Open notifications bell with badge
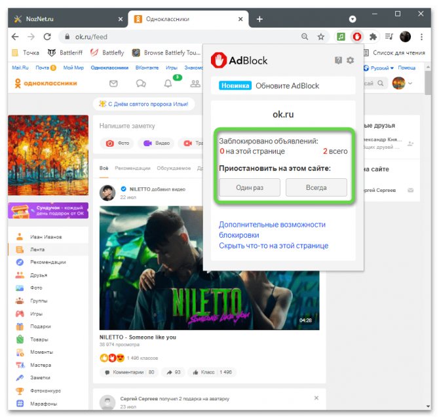The image size is (439, 418). 168,83
